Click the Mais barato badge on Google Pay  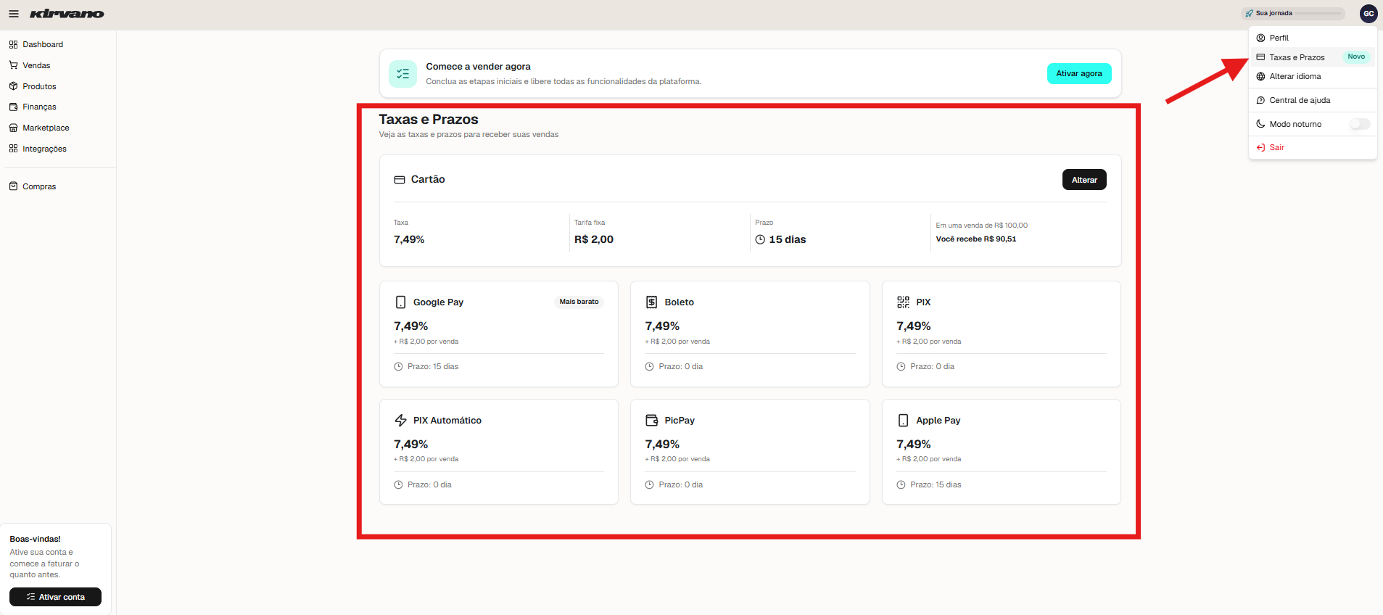coord(579,302)
